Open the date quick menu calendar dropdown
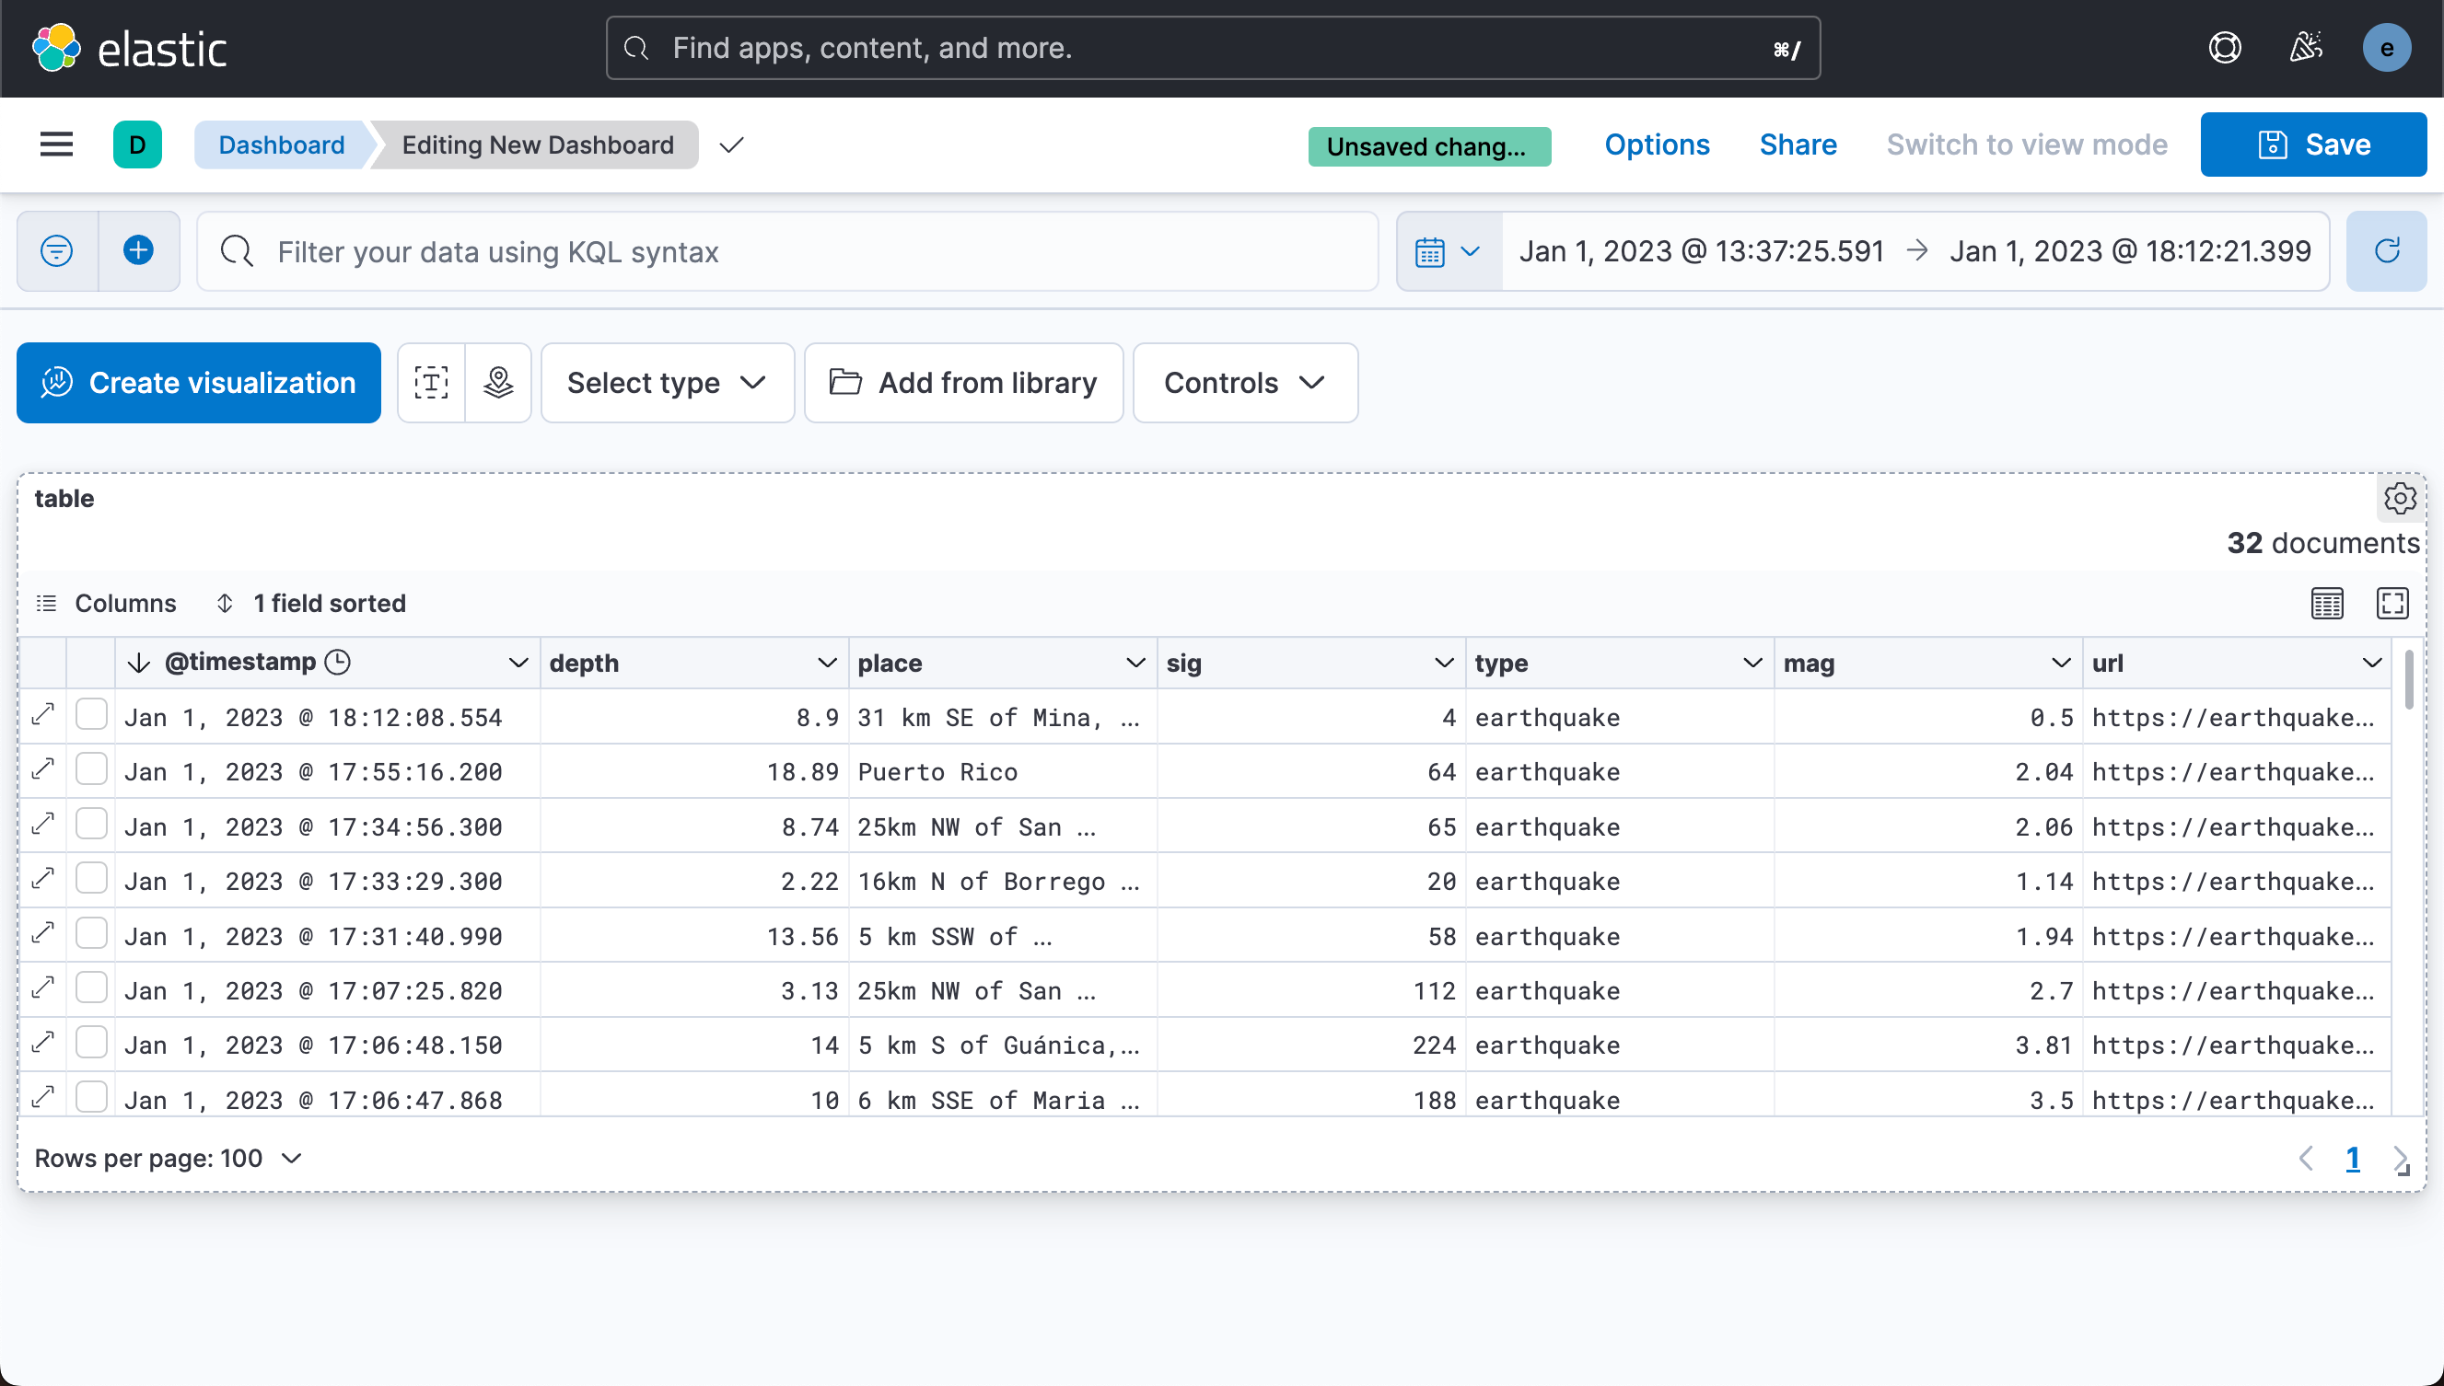Screen dimensions: 2444x1386 click(x=1449, y=251)
